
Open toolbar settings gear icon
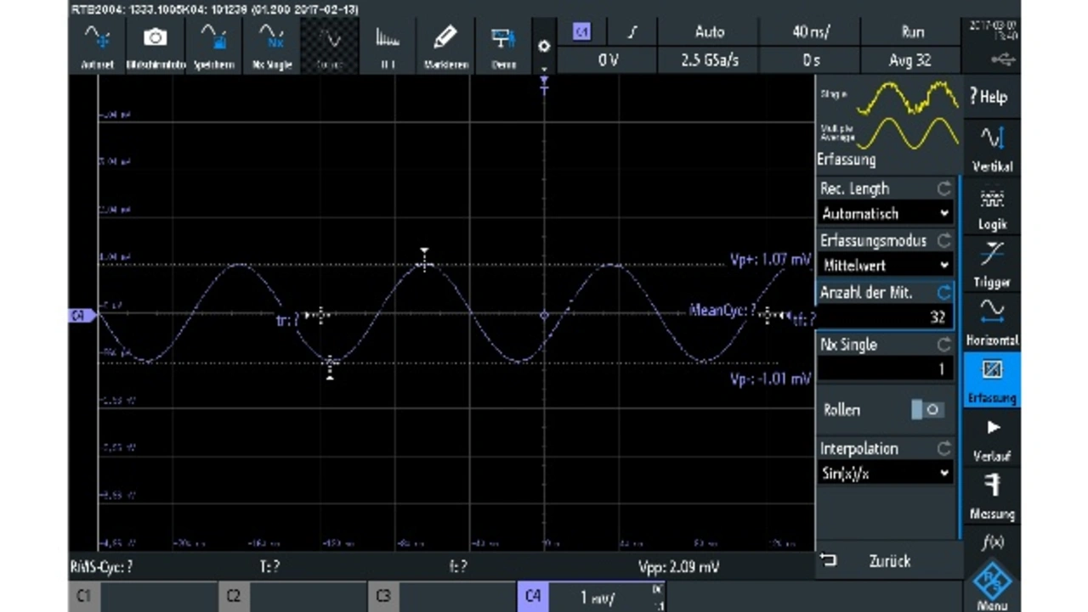(x=545, y=46)
